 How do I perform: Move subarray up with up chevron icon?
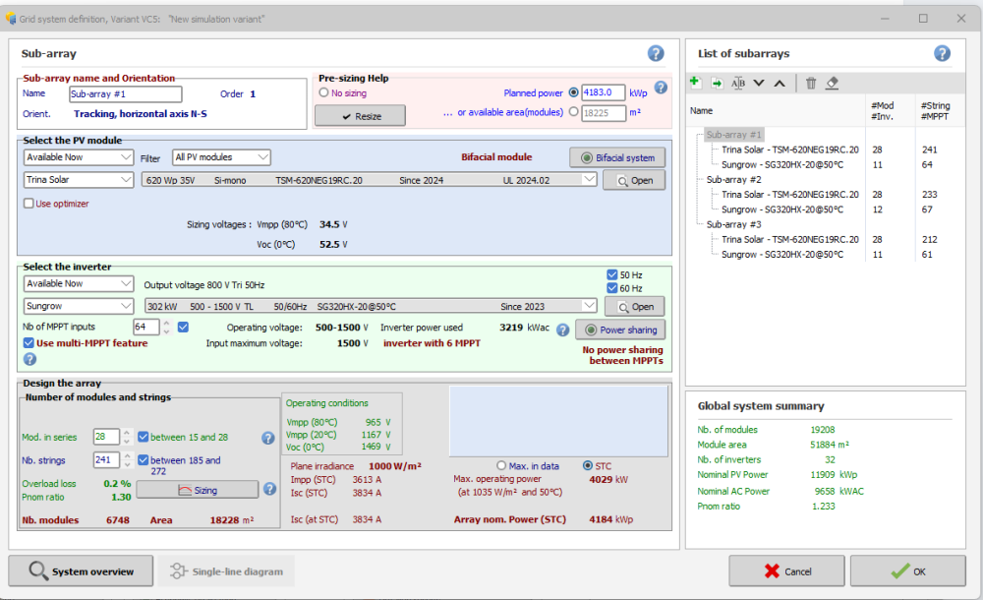click(x=780, y=84)
